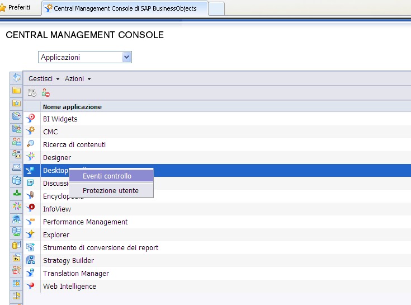Click the CMC gear application icon
The image size is (411, 305).
coord(30,131)
